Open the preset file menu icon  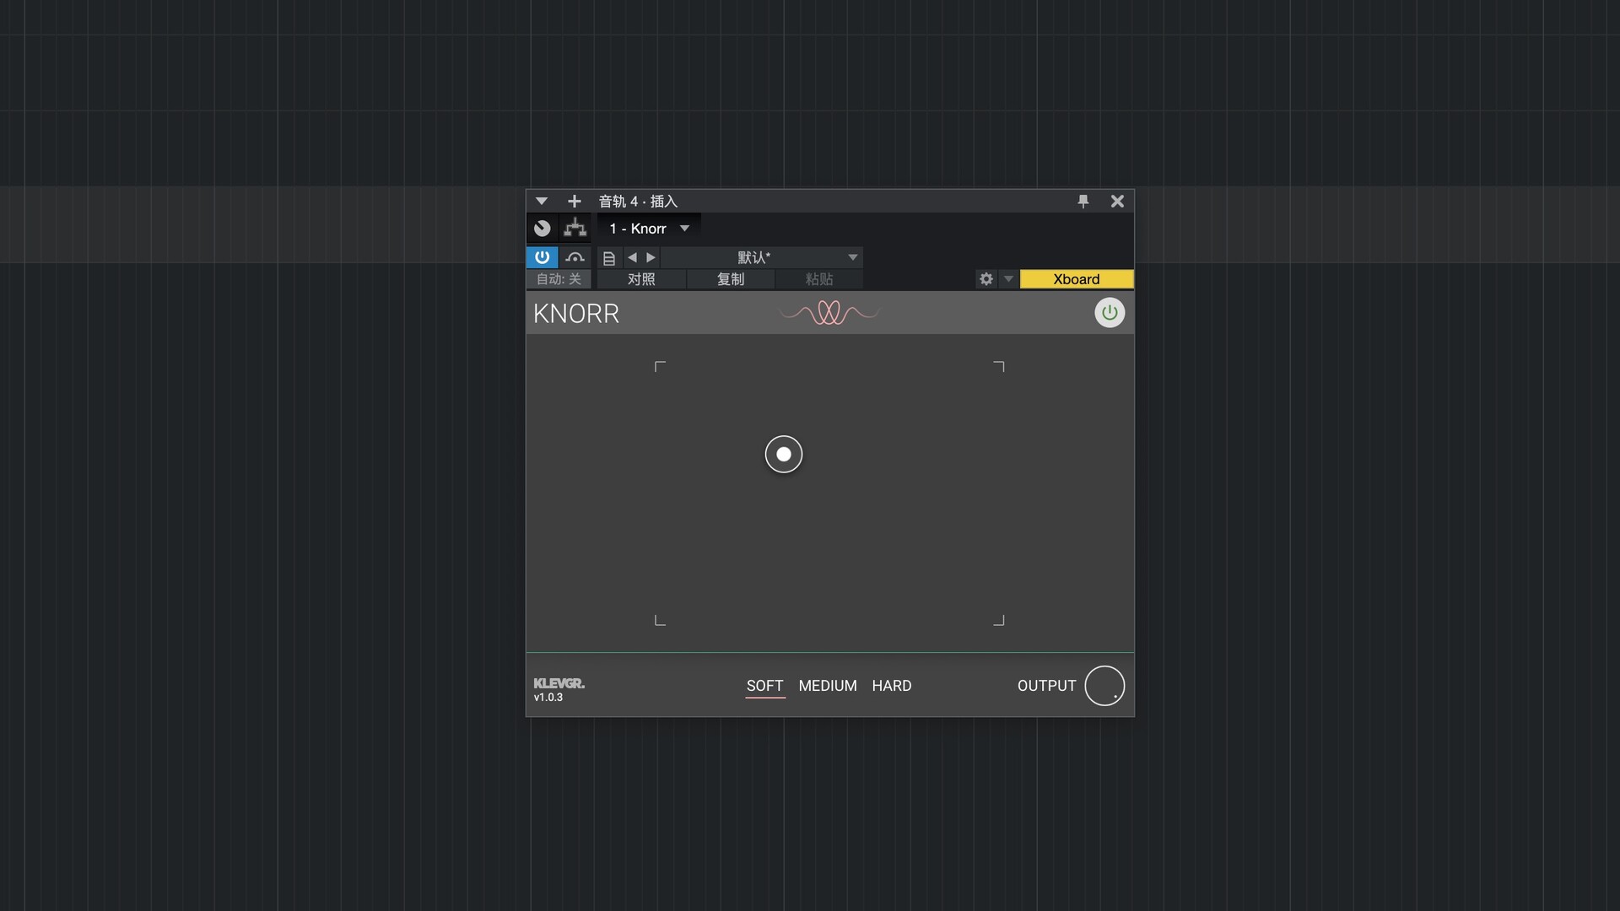tap(609, 258)
